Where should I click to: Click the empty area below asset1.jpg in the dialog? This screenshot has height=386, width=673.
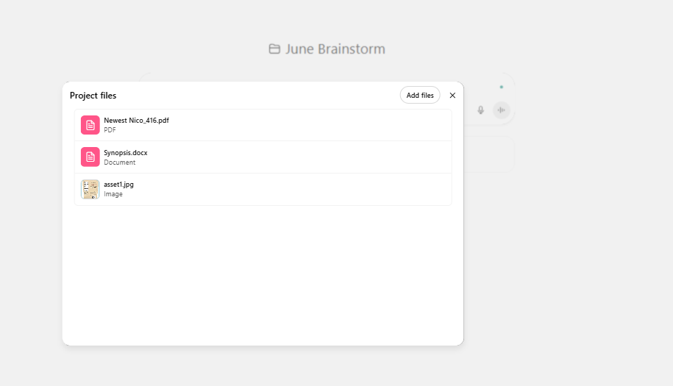[x=263, y=272]
